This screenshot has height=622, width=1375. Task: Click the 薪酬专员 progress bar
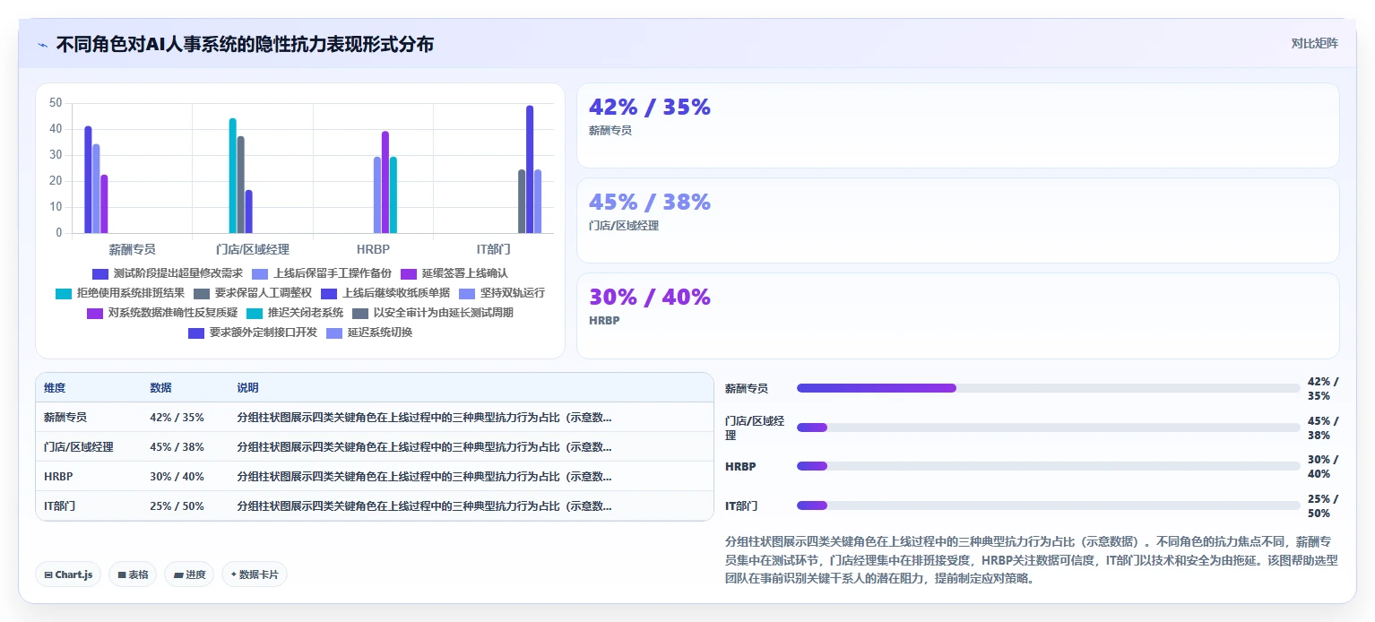(1048, 388)
